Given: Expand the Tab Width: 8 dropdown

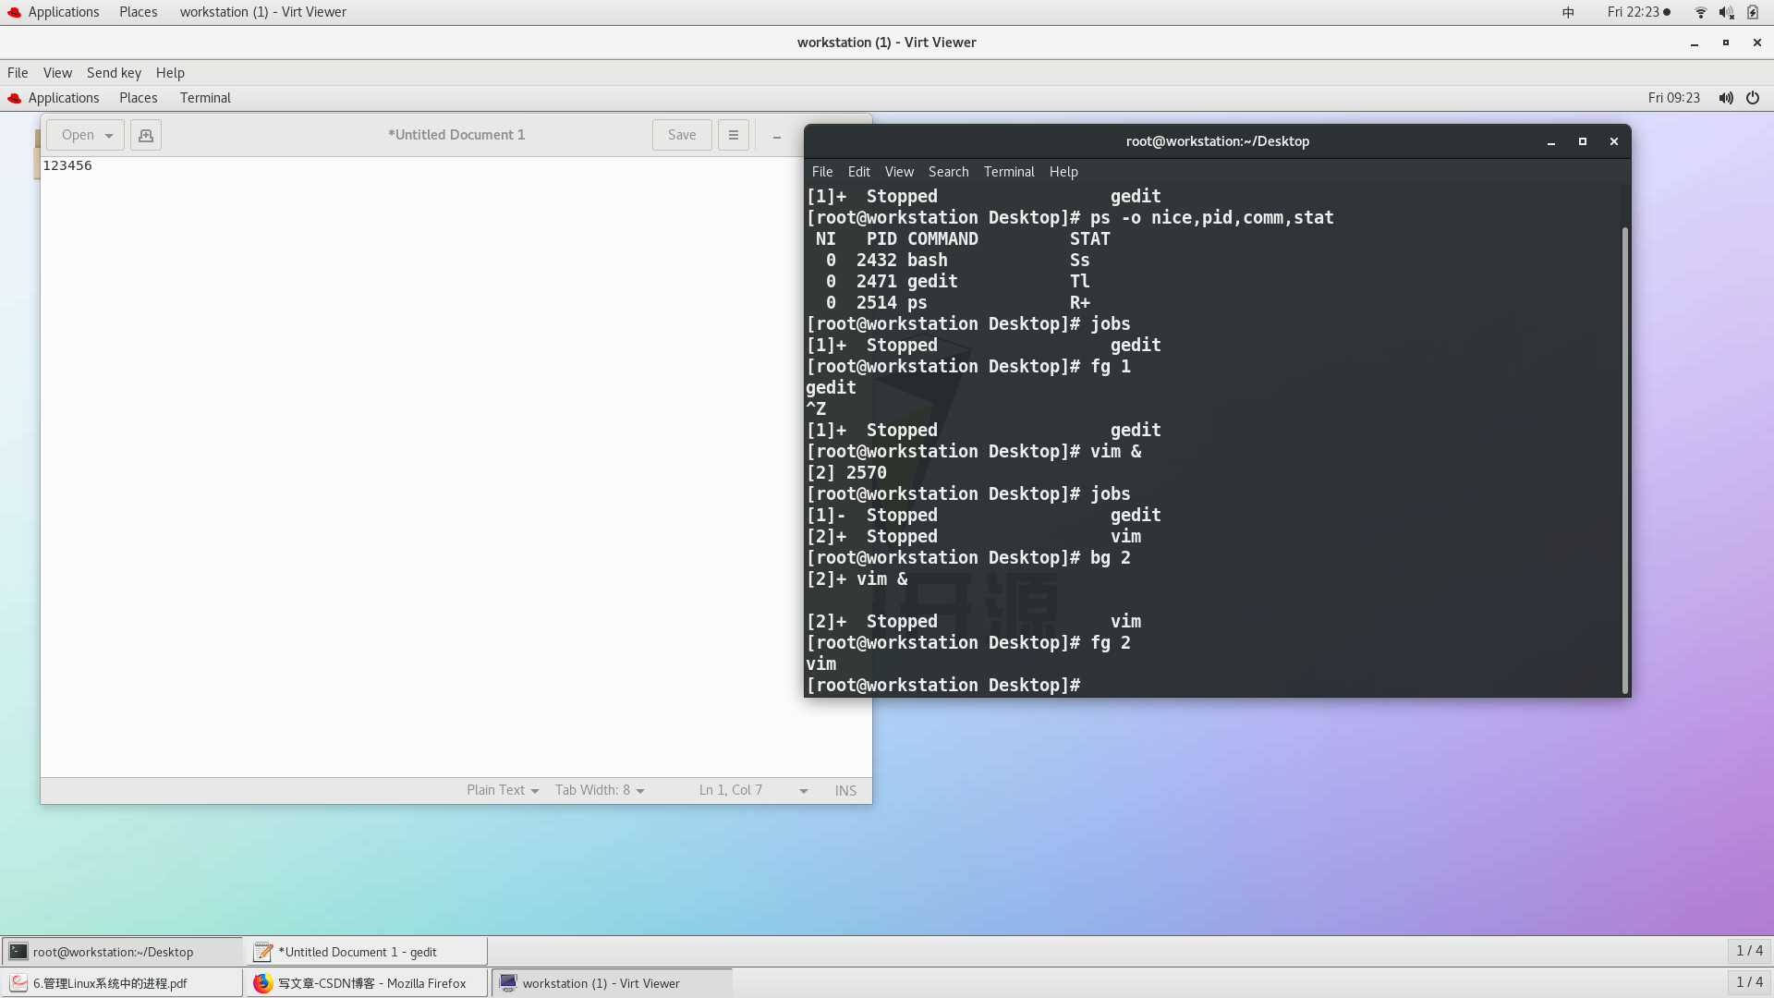Looking at the screenshot, I should (x=600, y=790).
